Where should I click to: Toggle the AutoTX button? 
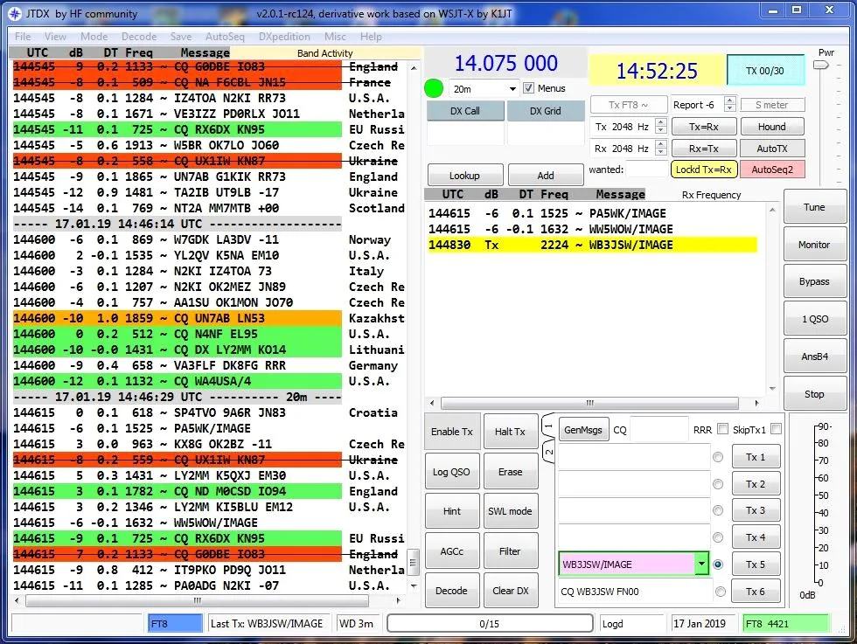(771, 148)
